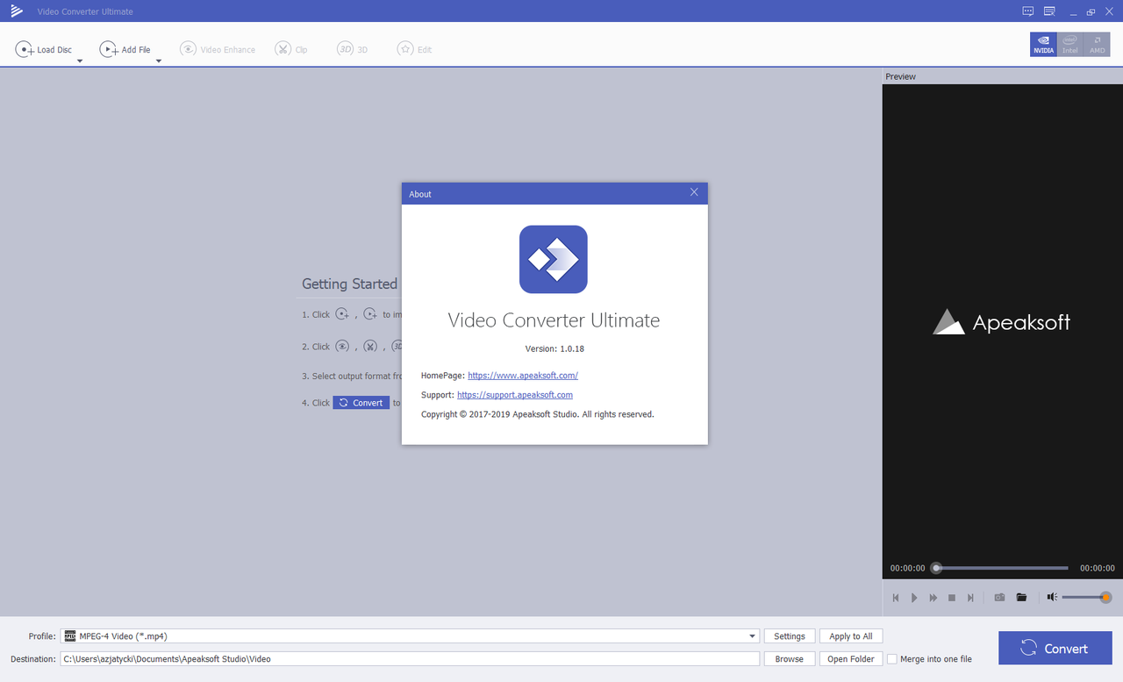Click the enhance eye icon in step 2
Screen dimensions: 1123x682
coord(342,346)
